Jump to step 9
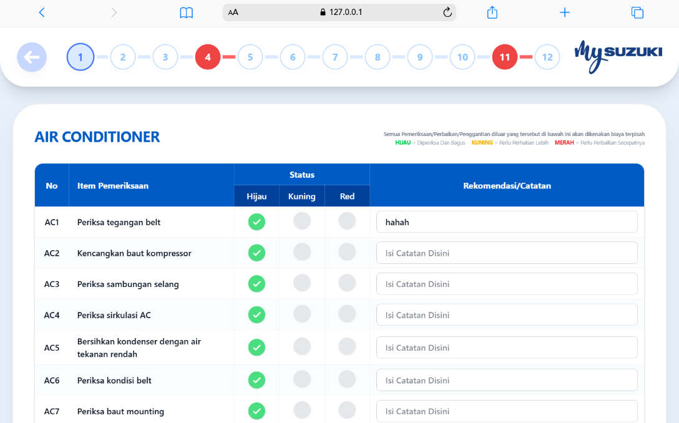 click(420, 57)
